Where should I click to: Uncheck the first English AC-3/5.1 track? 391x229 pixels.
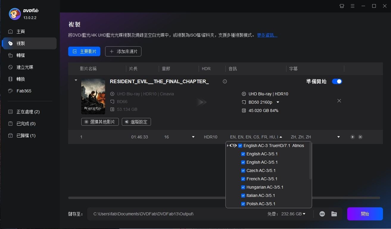[x=243, y=154]
